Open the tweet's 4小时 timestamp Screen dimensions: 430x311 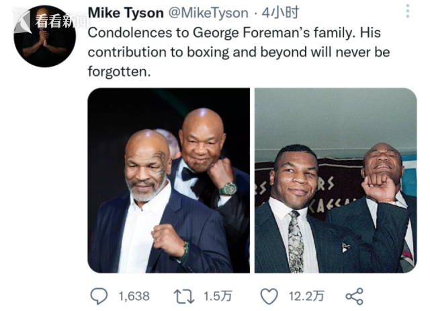[x=281, y=13]
